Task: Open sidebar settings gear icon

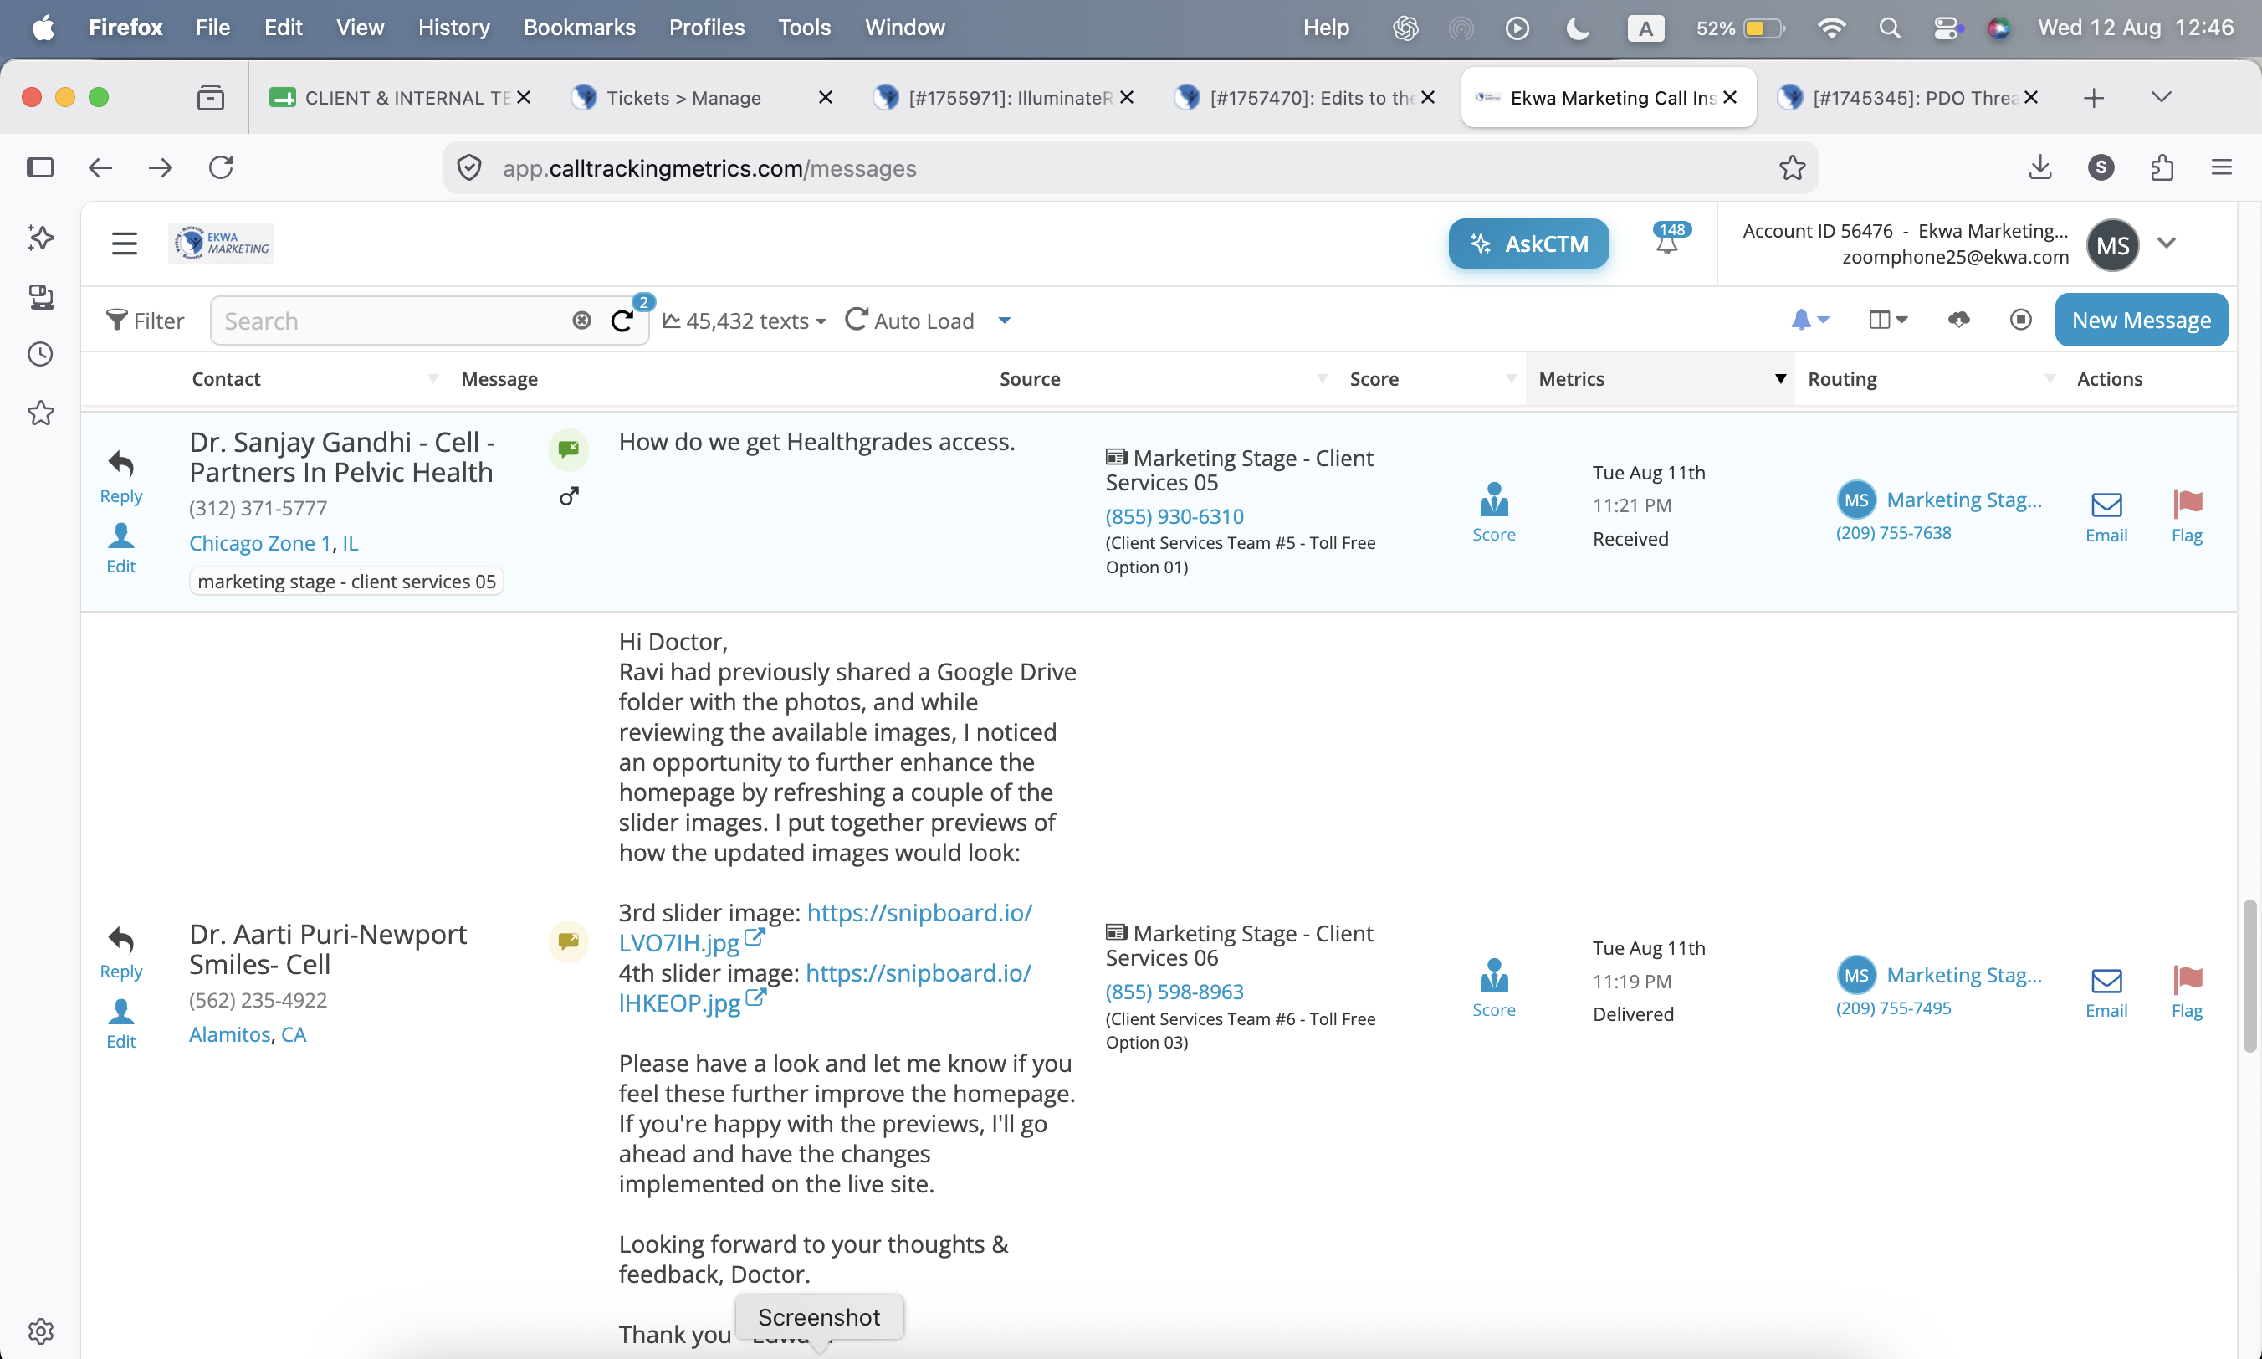Action: 40,1331
